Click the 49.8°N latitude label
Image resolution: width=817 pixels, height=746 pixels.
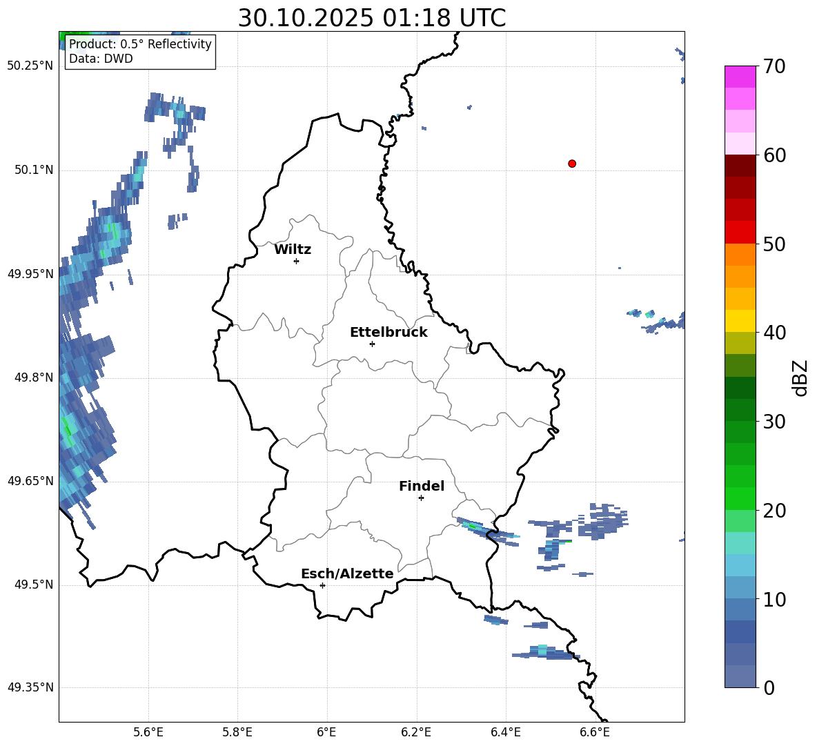(34, 377)
